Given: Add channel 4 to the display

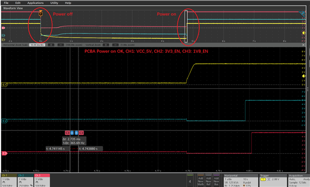Looking at the screenshot, I should tap(190, 180).
